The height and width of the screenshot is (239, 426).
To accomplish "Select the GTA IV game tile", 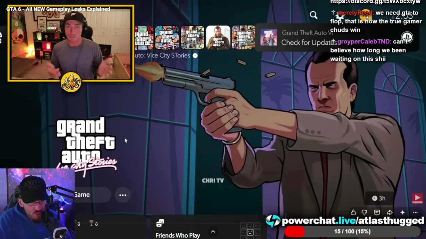I will coord(218,38).
